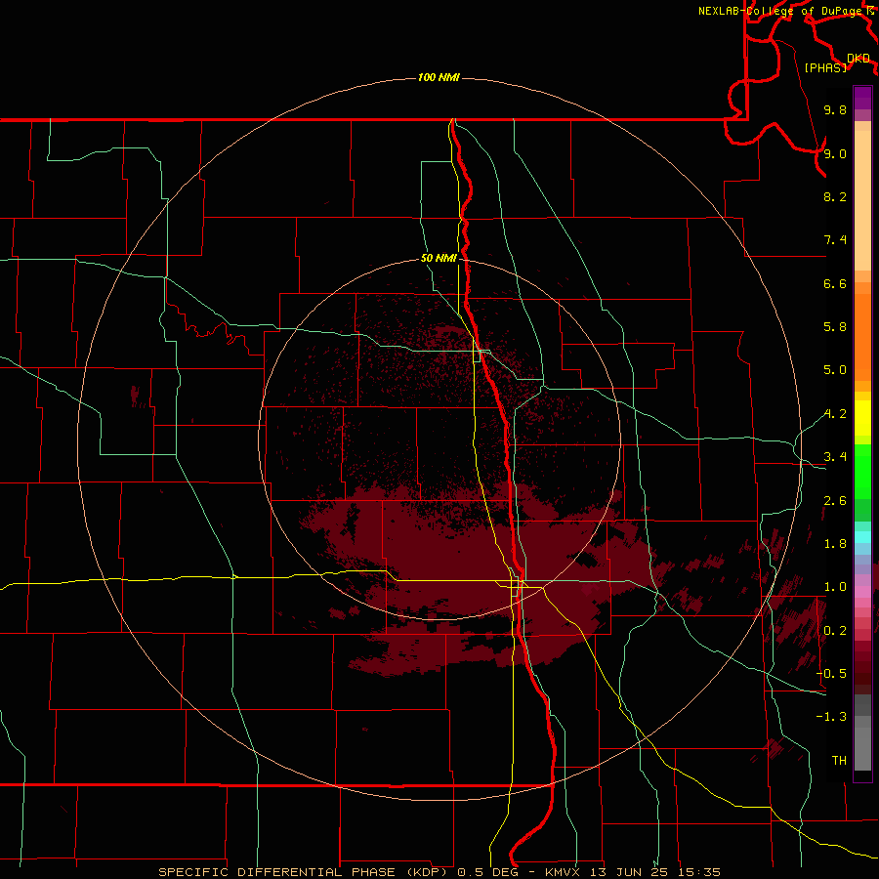Select the 2.6 scale value
The width and height of the screenshot is (879, 879).
click(x=835, y=501)
